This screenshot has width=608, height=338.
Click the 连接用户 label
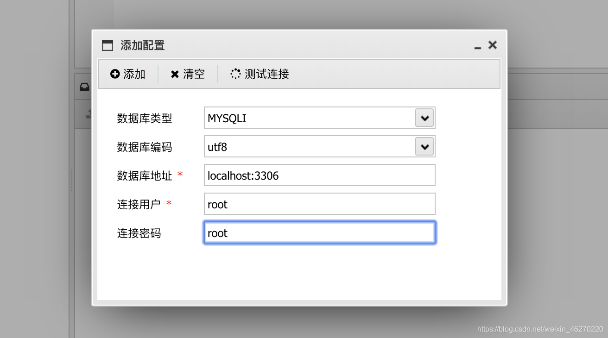pyautogui.click(x=139, y=205)
